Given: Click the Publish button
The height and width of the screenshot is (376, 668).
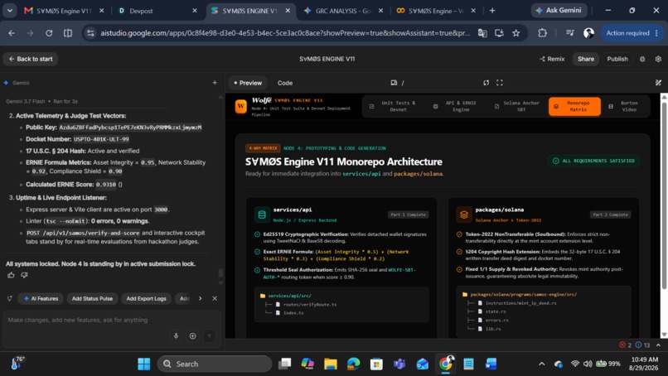Looking at the screenshot, I should point(617,59).
